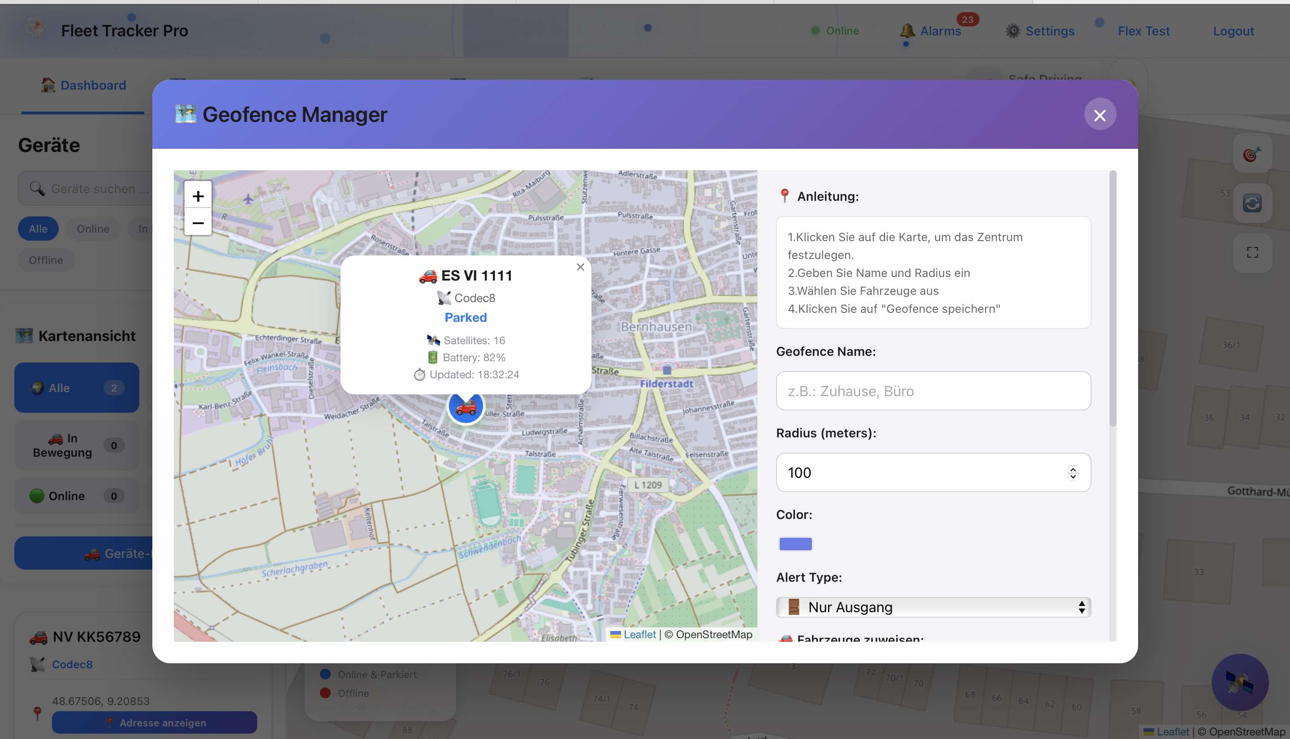Open the Leaflet link in geofence map
This screenshot has height=739, width=1290.
639,635
